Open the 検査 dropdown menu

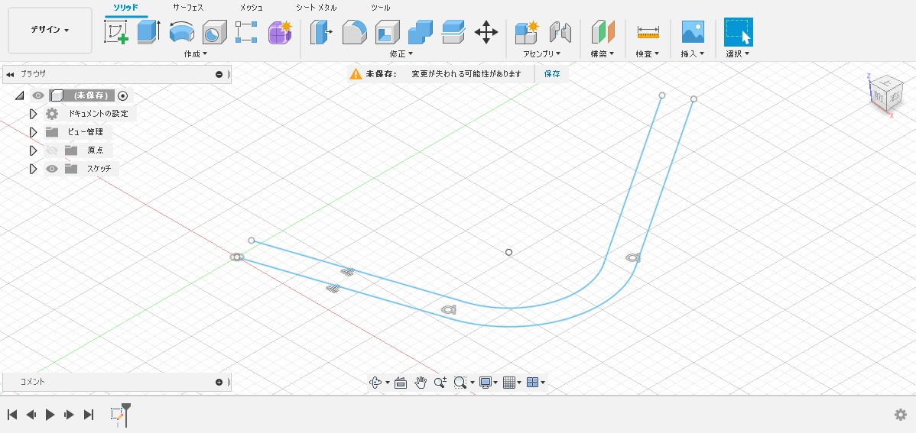coord(648,53)
